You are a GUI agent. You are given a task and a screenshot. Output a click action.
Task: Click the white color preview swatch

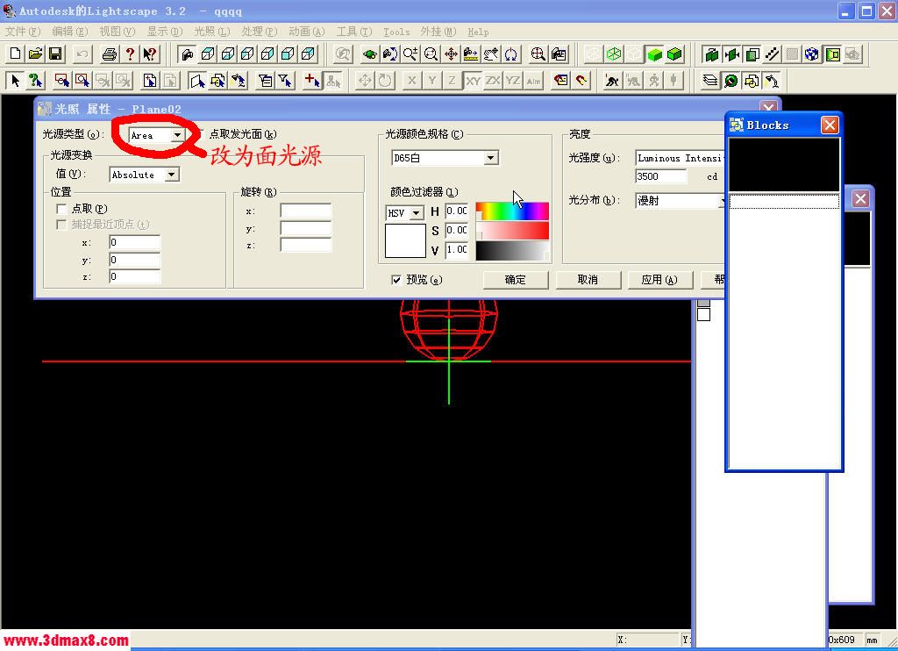click(405, 240)
